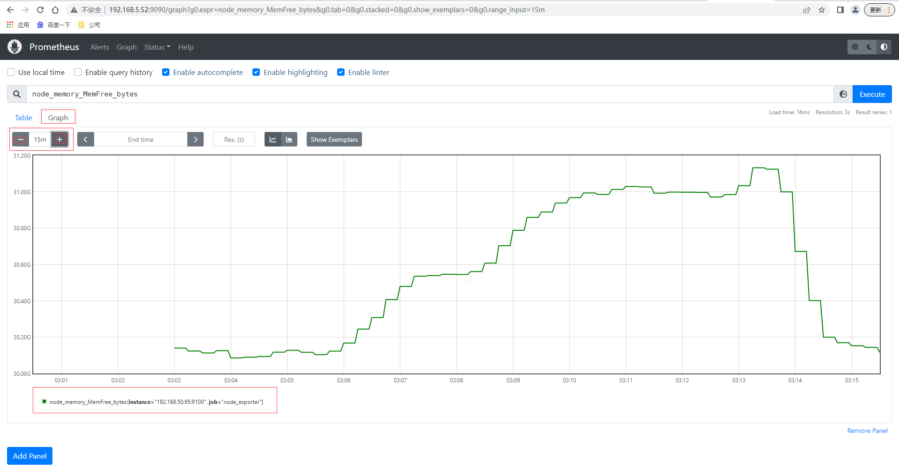Toggle the browser side panel
899x468 pixels.
pyautogui.click(x=840, y=10)
